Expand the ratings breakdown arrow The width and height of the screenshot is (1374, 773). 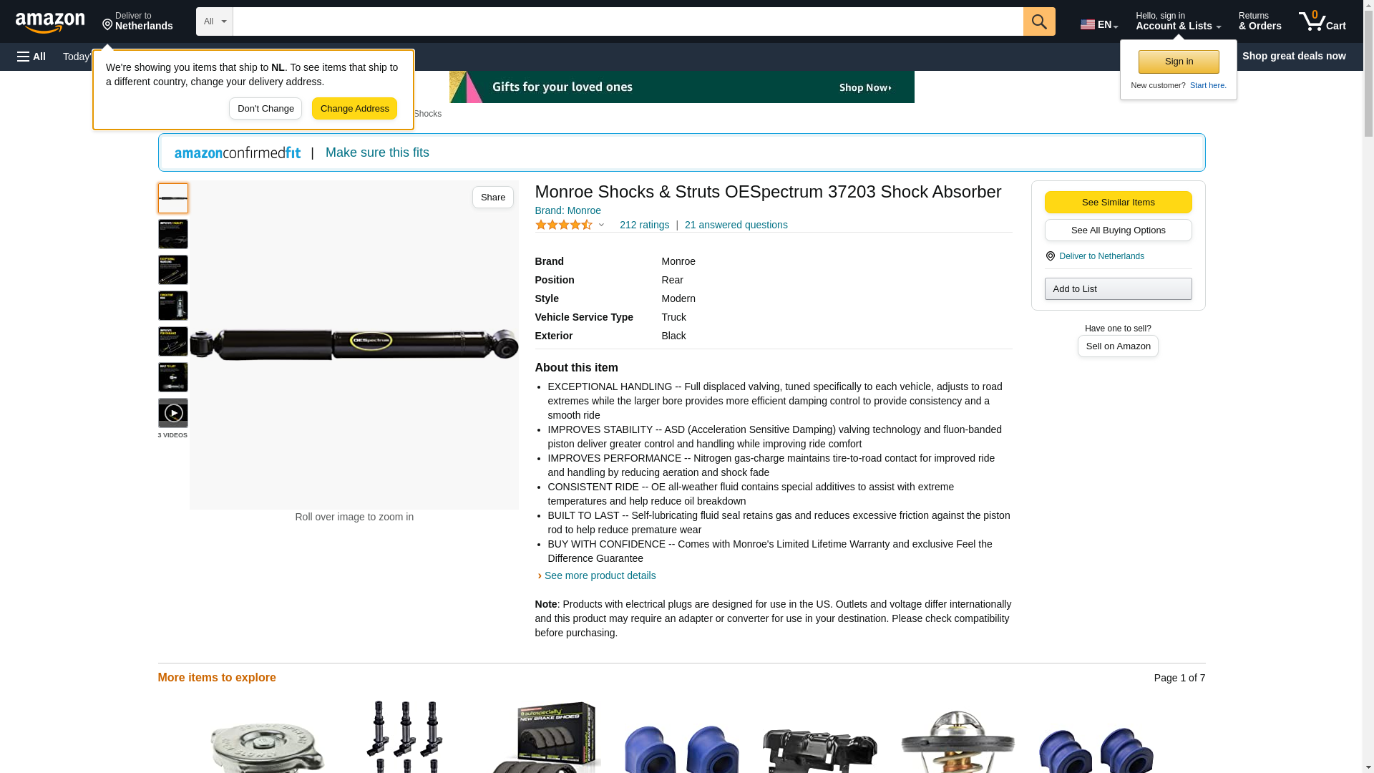point(601,225)
